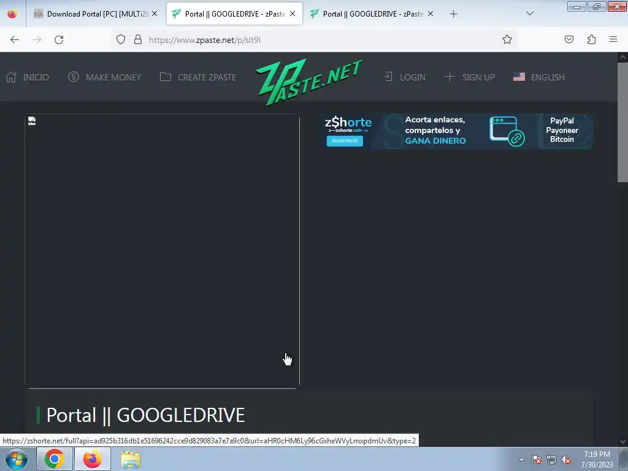
Task: Click the plus icon beside SIGN UP
Action: [450, 77]
